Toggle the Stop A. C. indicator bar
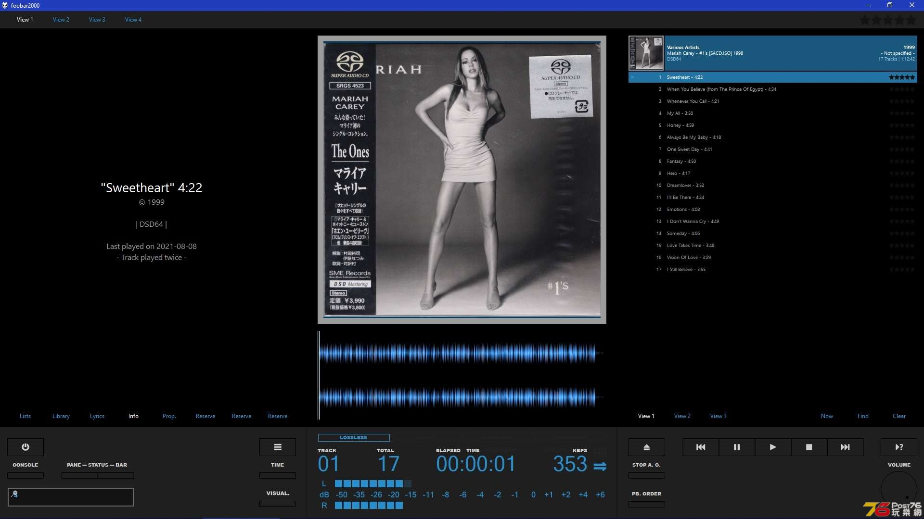 647,475
